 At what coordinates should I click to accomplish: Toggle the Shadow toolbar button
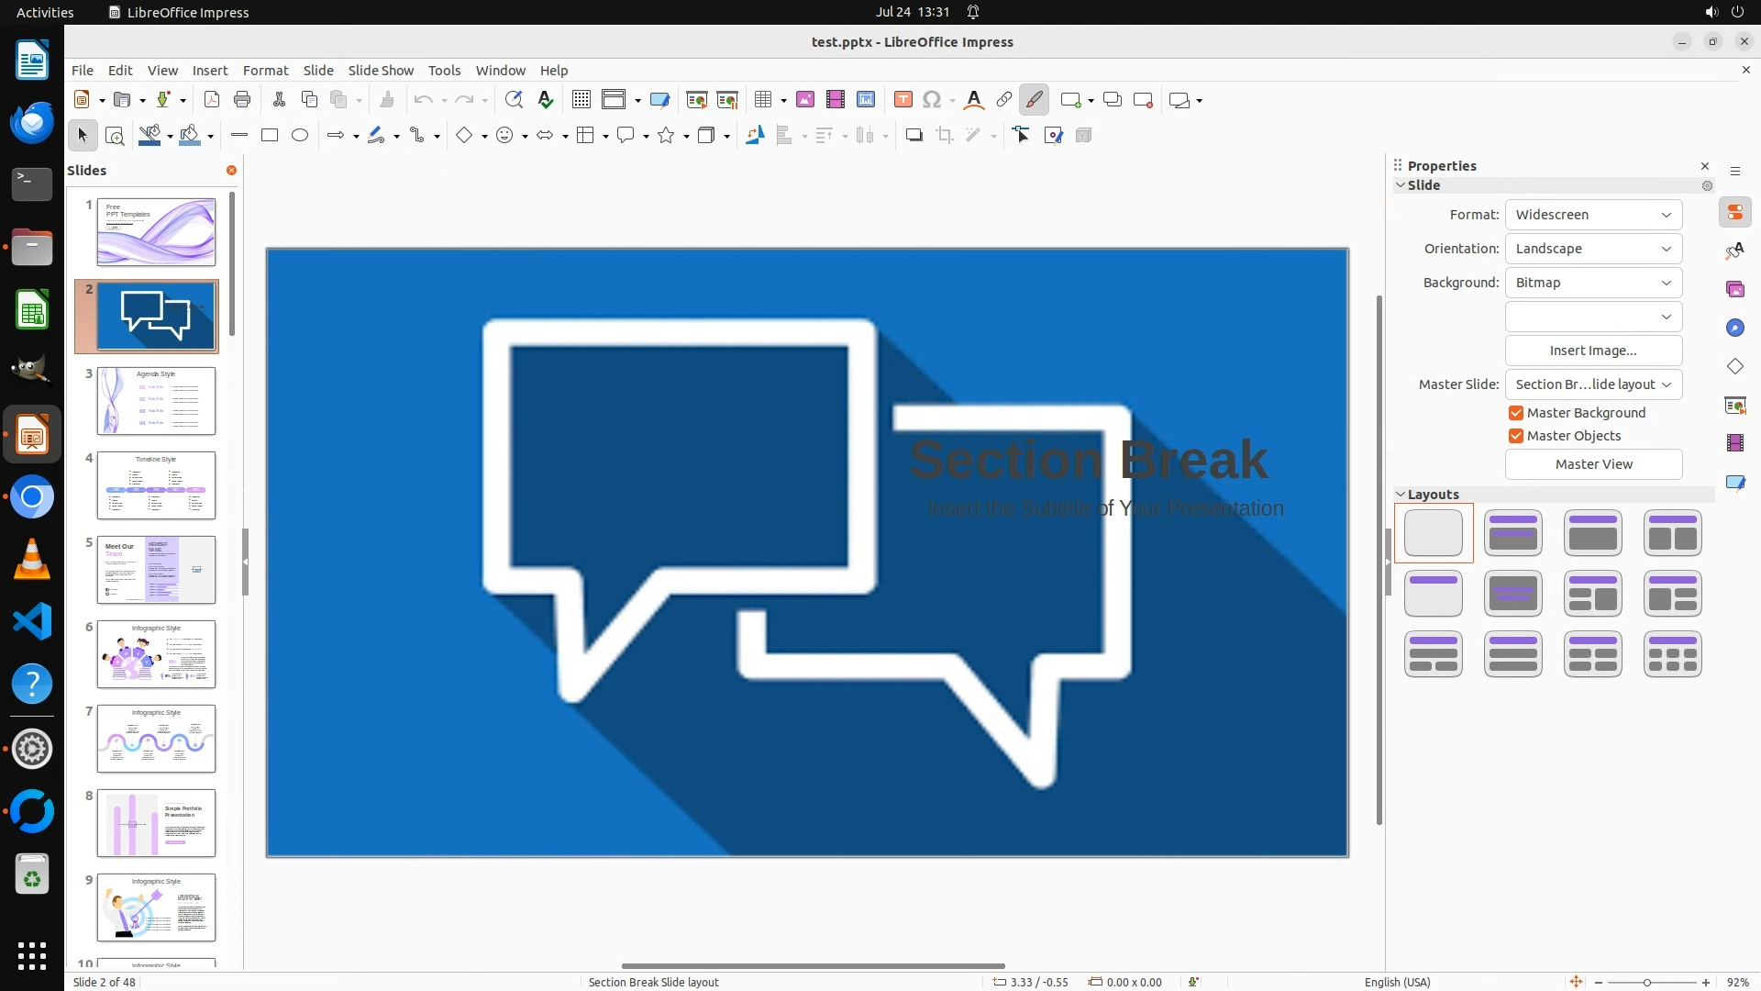914,136
